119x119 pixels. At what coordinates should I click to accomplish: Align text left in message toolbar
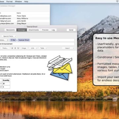point(12,48)
